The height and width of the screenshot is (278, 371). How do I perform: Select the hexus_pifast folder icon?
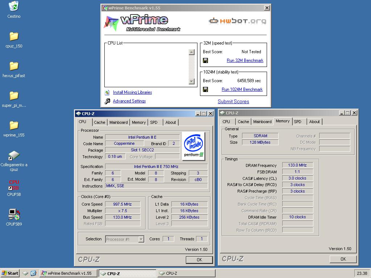[14, 66]
